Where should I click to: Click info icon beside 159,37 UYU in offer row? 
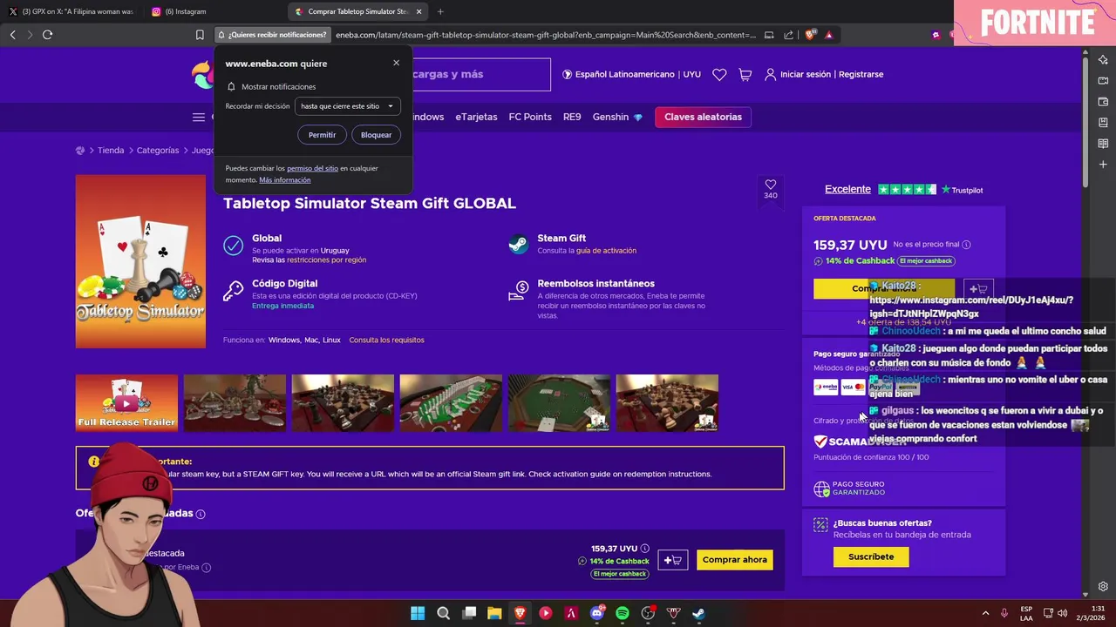tap(645, 549)
